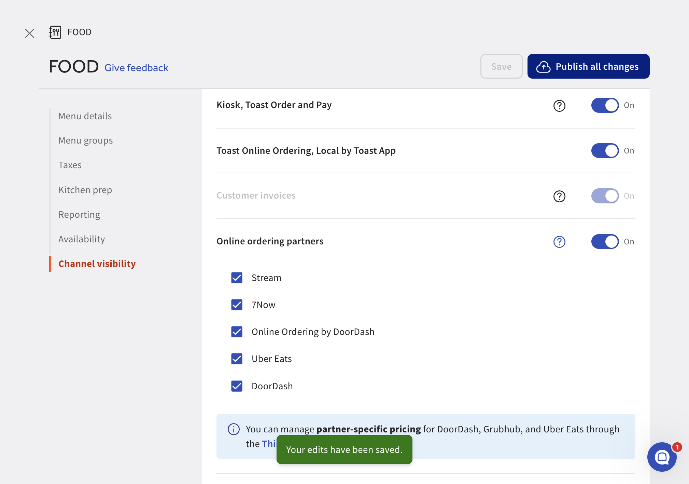Close the FOOD menu editor with X

point(30,33)
